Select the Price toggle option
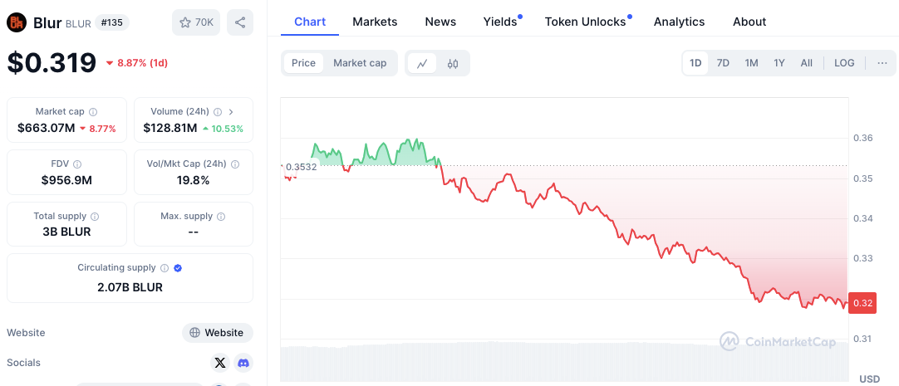Image resolution: width=899 pixels, height=386 pixels. click(x=303, y=63)
